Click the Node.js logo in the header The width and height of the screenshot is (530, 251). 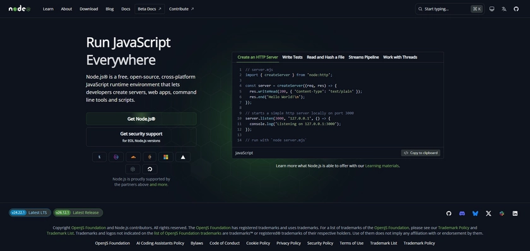click(x=20, y=9)
